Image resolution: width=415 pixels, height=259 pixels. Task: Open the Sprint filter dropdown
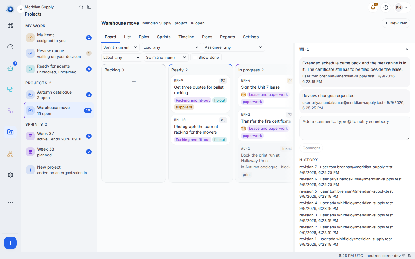[120, 47]
